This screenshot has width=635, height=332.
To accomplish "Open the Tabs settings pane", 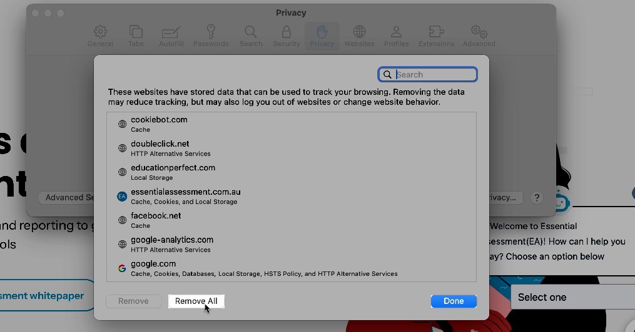I will pyautogui.click(x=136, y=36).
